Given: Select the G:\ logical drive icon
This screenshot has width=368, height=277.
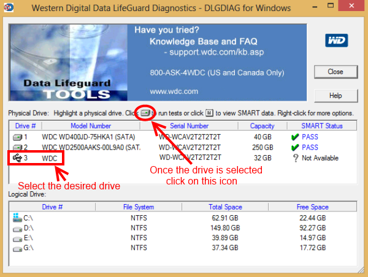Looking at the screenshot, I should coord(16,248).
